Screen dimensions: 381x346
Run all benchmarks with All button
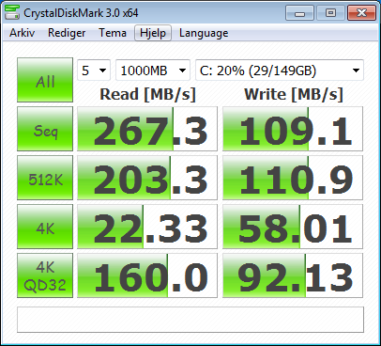coord(45,80)
